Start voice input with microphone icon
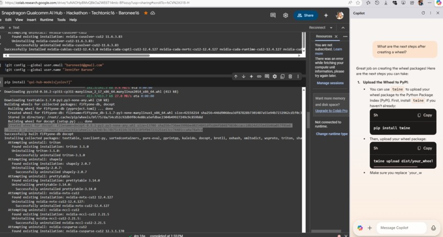This screenshot has width=443, height=237. click(434, 228)
